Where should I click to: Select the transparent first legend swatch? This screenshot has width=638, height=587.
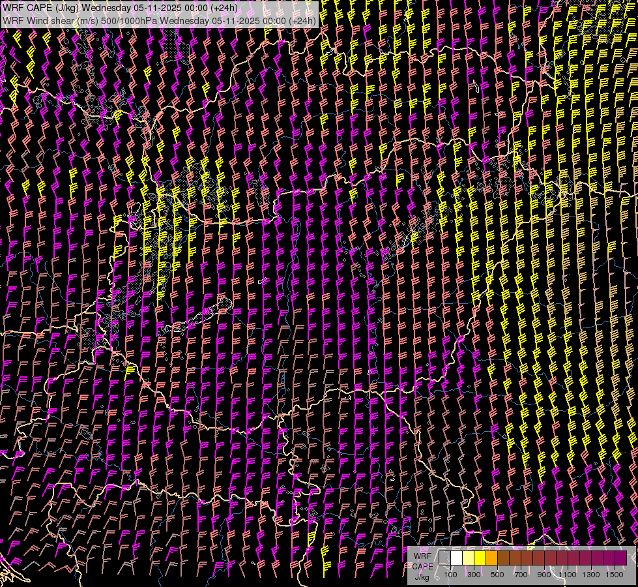(444, 558)
